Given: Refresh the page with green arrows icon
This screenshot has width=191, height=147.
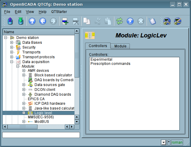Looking at the screenshot, I should pos(120,21).
